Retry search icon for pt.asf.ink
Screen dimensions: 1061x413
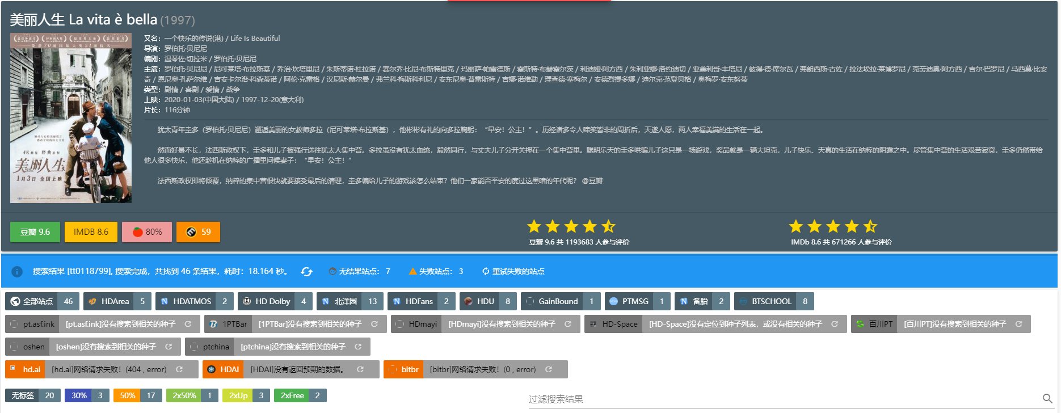(x=188, y=324)
